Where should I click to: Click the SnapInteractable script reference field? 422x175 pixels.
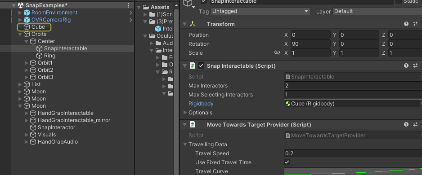tap(353, 77)
